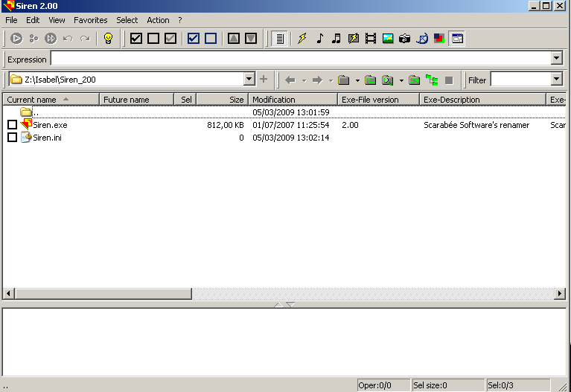Open the Edit menu
571x392 pixels.
coord(33,20)
